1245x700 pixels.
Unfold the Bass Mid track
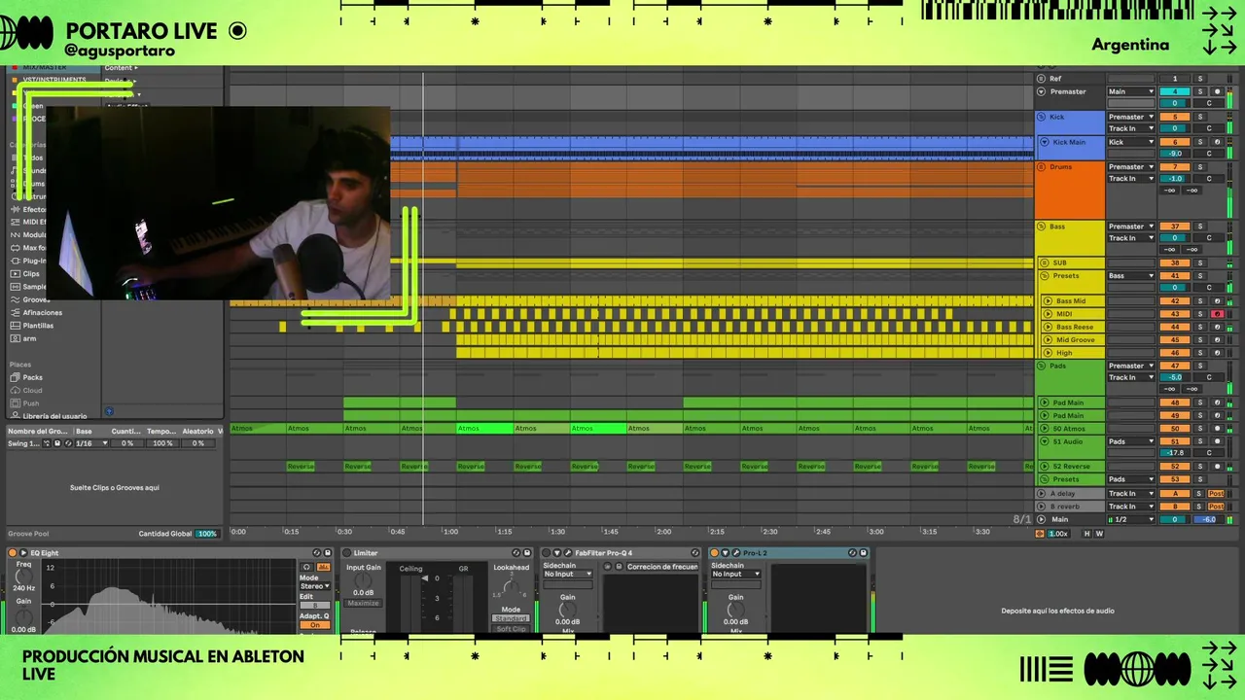(x=1048, y=301)
